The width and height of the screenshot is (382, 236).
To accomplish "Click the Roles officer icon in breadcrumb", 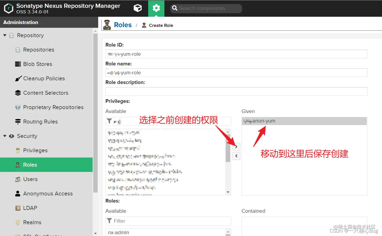I will pyautogui.click(x=107, y=25).
